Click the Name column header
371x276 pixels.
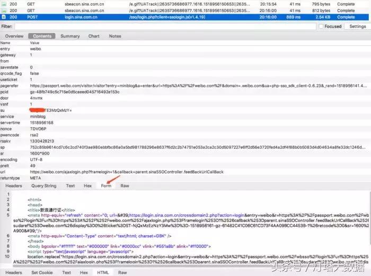5,43
